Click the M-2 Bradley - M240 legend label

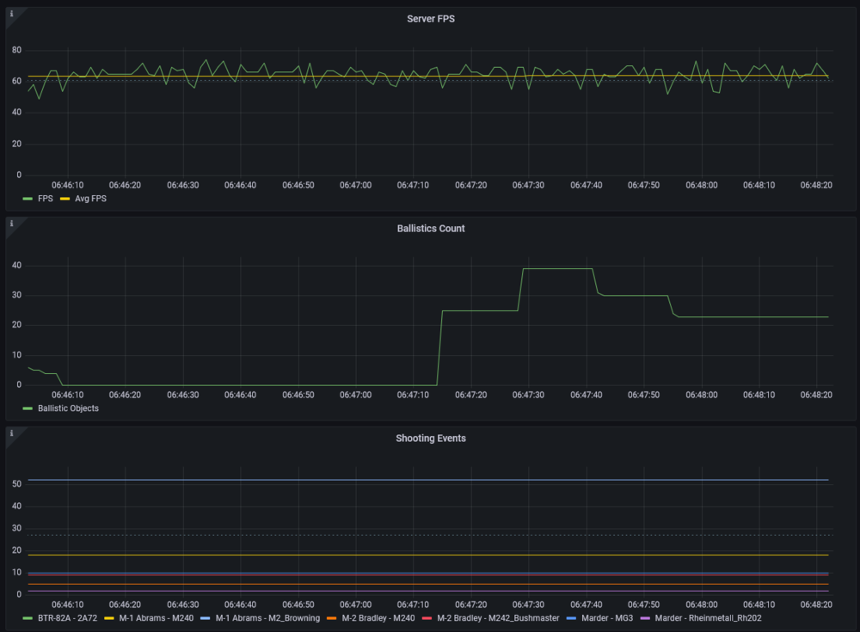tap(378, 617)
